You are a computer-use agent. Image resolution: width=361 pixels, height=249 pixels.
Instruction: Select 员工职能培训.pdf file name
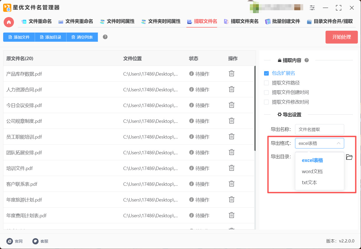pyautogui.click(x=24, y=137)
